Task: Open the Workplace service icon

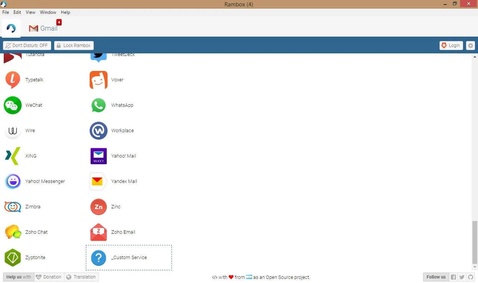Action: pyautogui.click(x=99, y=131)
